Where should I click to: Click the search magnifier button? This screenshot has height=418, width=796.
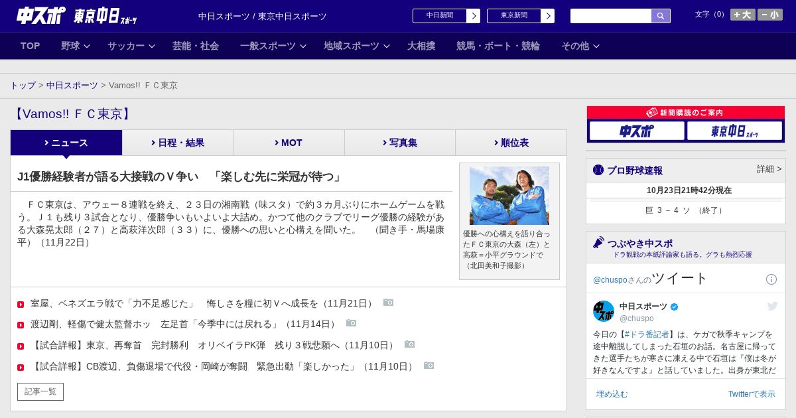pos(661,16)
